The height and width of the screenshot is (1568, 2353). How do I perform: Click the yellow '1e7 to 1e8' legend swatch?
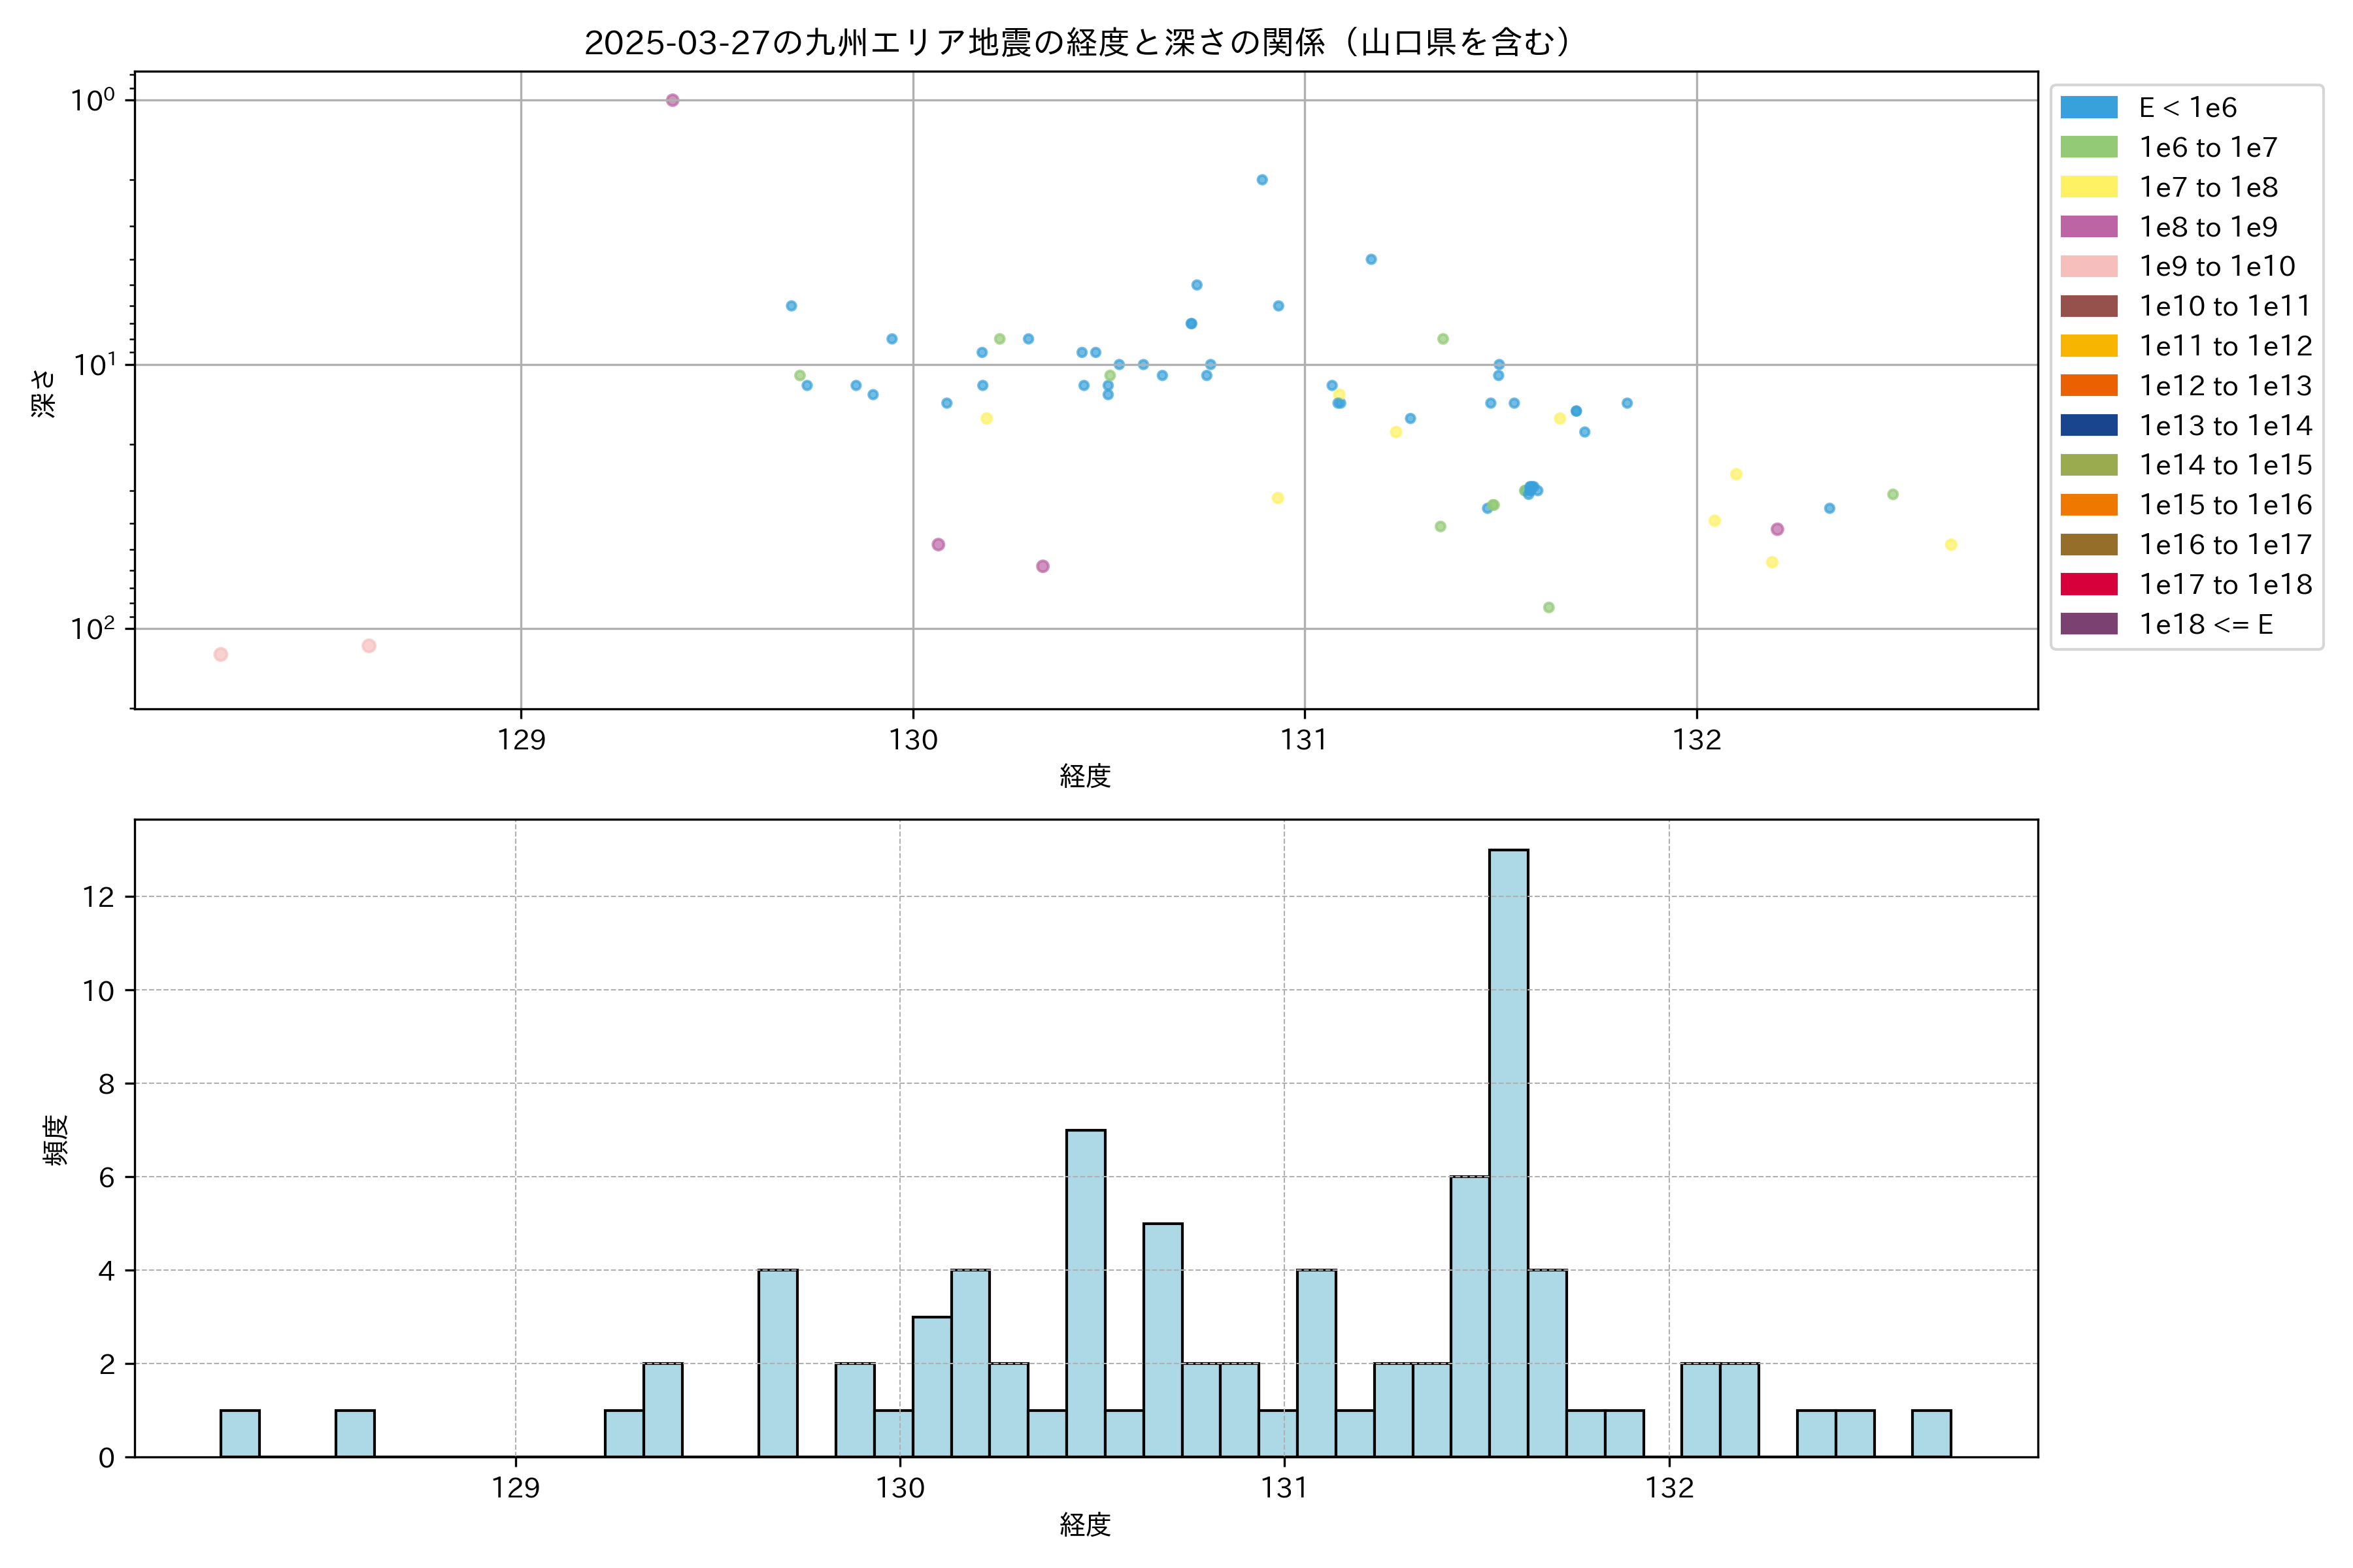pos(2088,187)
